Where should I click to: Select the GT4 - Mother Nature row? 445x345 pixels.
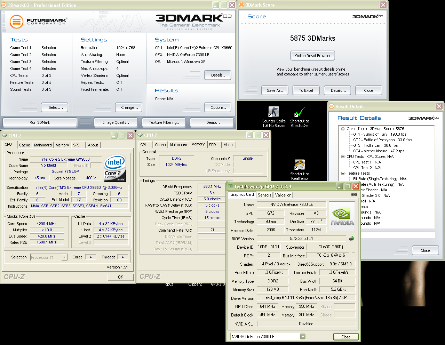click(379, 151)
